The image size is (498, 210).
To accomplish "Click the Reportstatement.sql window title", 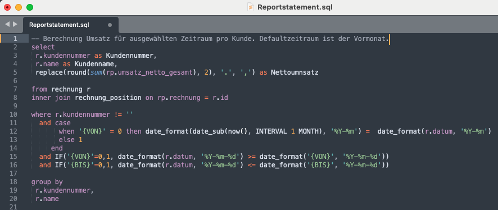I will click(x=295, y=7).
